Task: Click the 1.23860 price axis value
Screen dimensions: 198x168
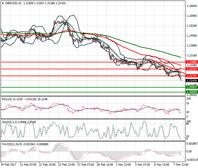Action: (x=192, y=46)
